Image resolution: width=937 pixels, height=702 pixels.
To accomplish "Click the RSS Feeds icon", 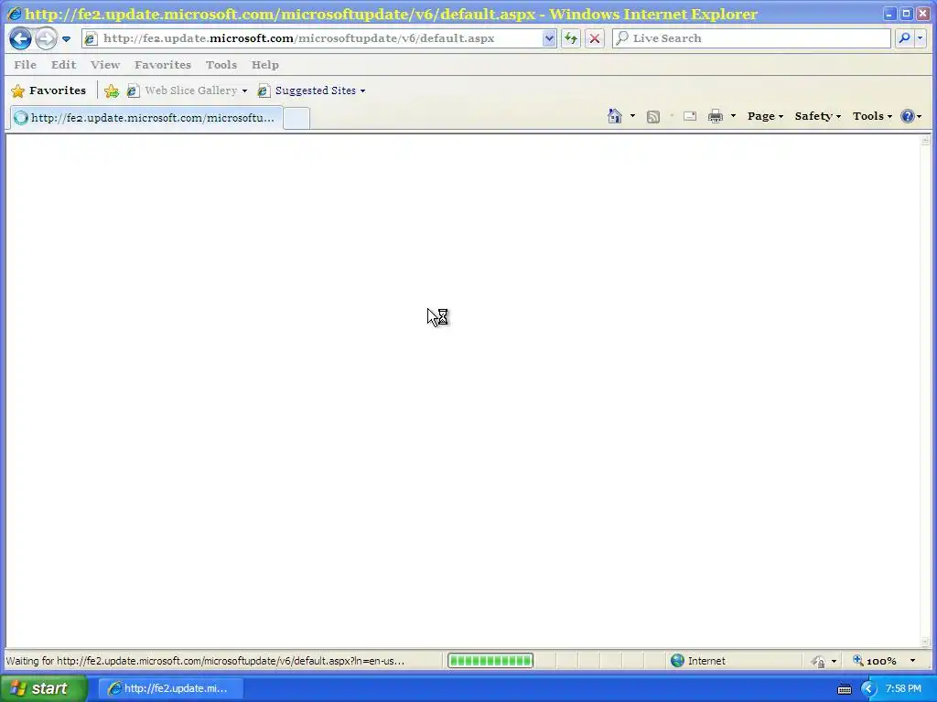I will pyautogui.click(x=653, y=116).
